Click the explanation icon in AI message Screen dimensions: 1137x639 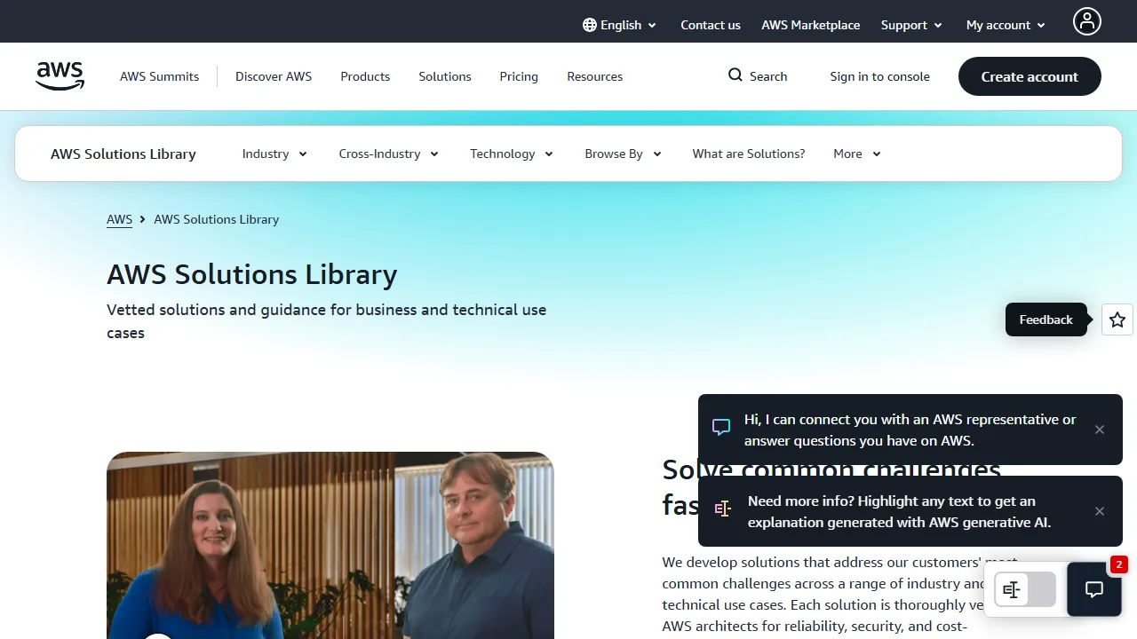[723, 509]
